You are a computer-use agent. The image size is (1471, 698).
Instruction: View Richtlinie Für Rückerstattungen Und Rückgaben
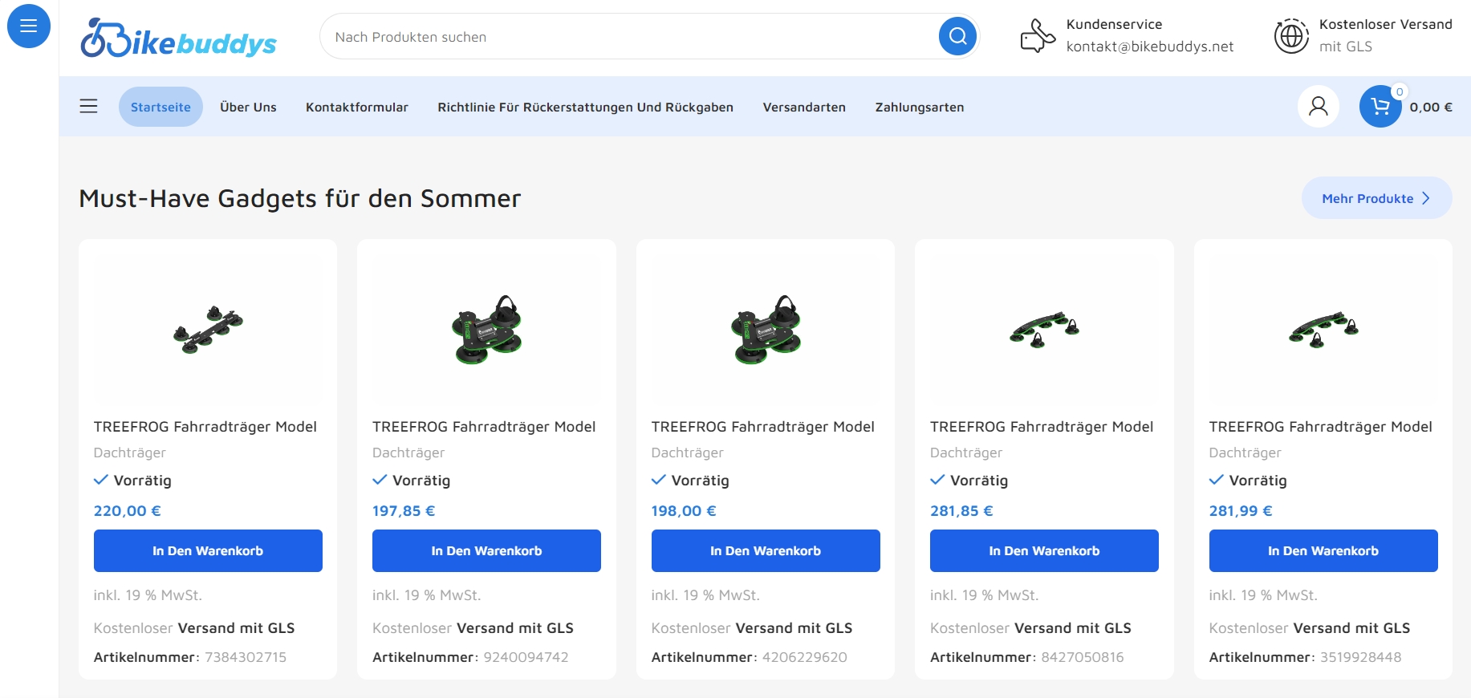click(585, 107)
